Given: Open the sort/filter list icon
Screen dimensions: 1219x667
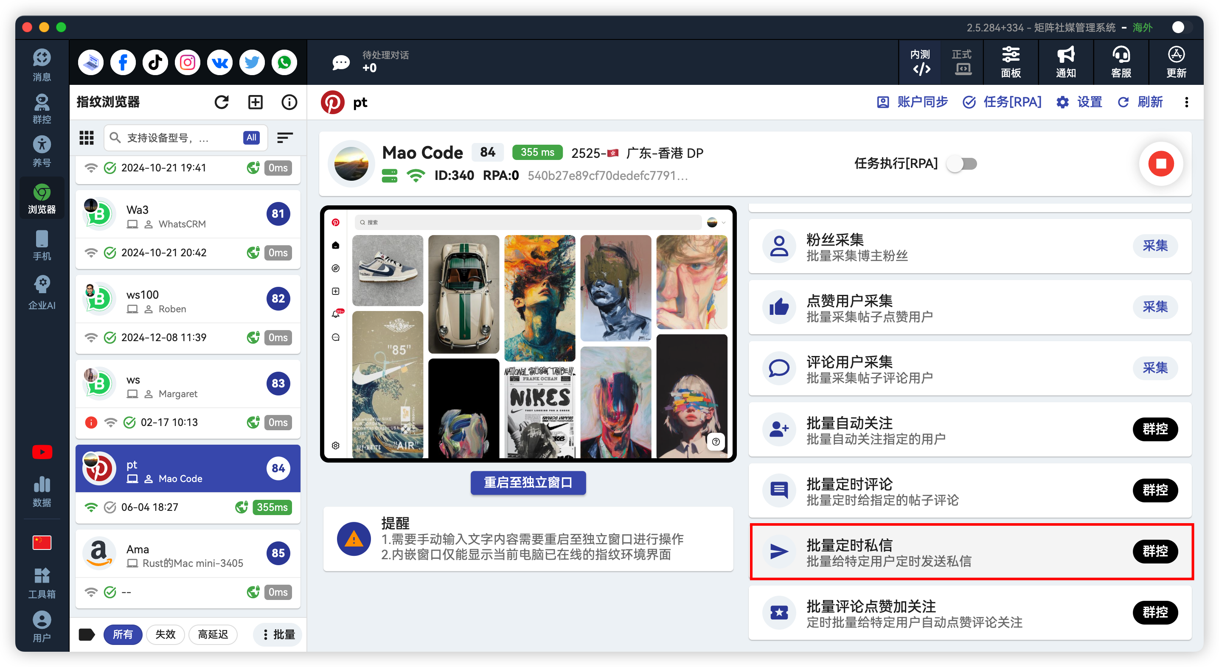Looking at the screenshot, I should coord(285,137).
